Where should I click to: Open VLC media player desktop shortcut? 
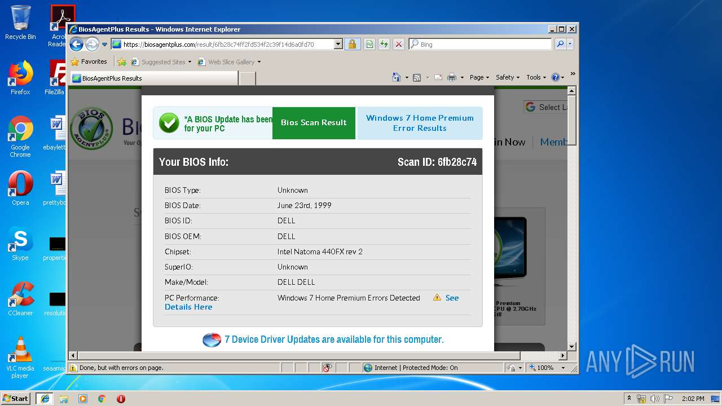click(x=20, y=357)
